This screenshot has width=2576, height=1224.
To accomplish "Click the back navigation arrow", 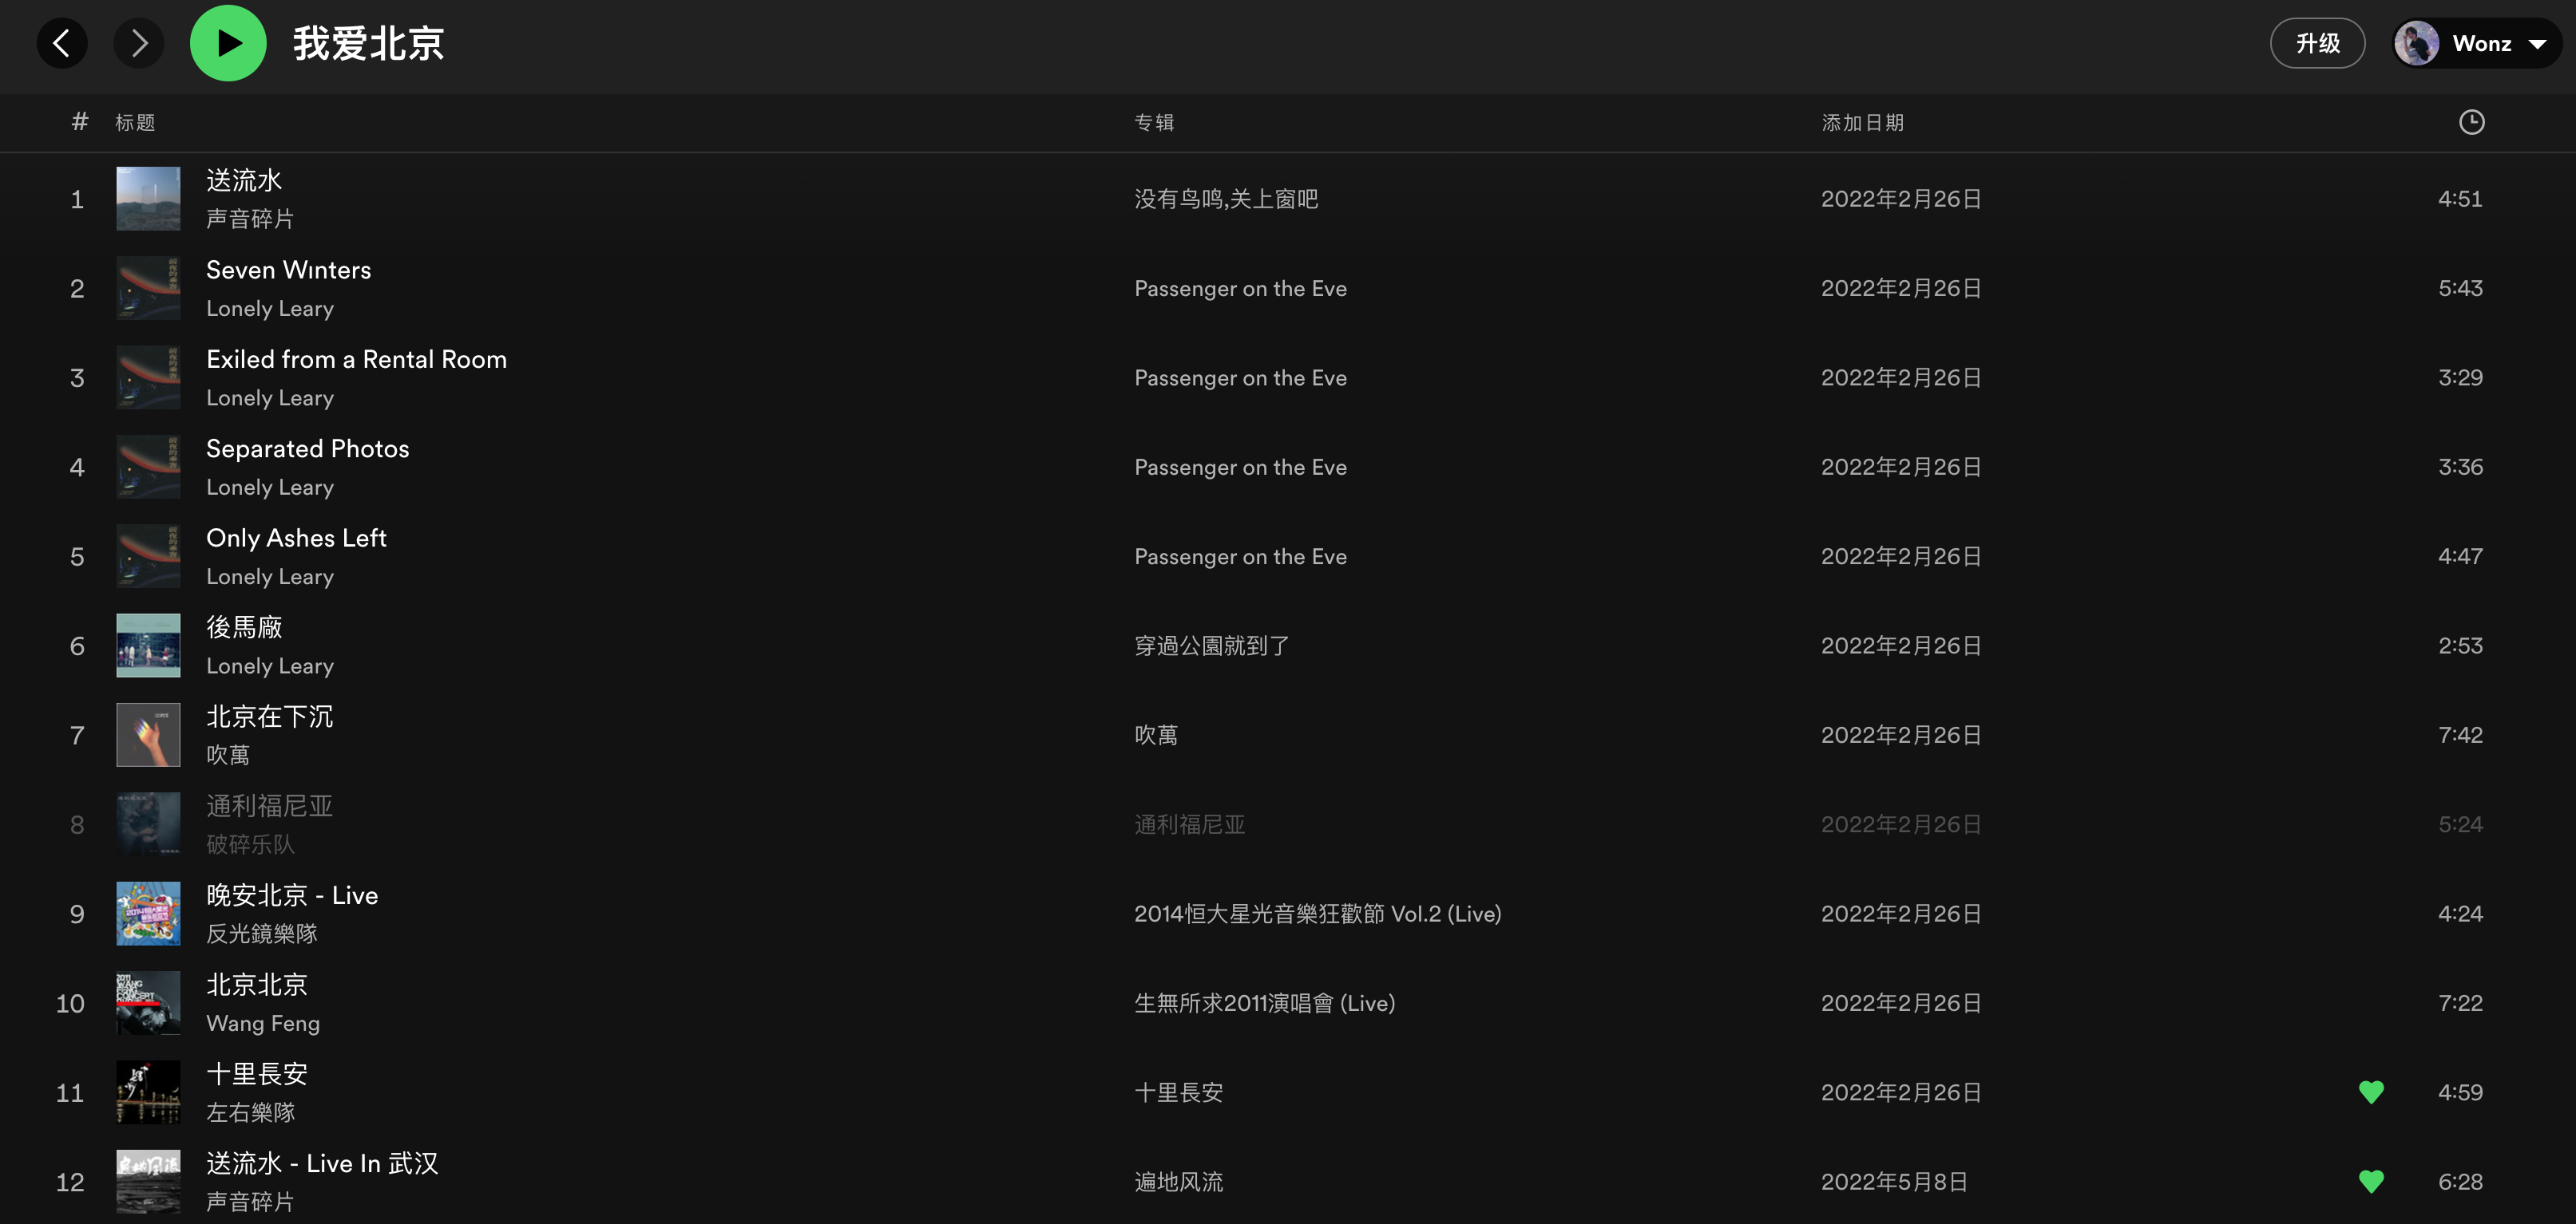I will [62, 43].
